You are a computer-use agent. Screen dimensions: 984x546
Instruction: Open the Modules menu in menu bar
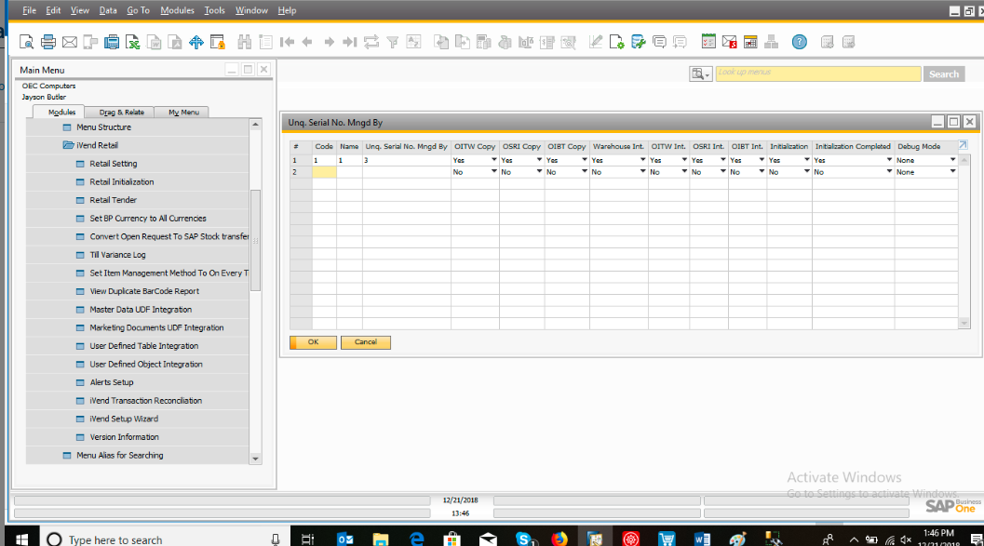[177, 10]
